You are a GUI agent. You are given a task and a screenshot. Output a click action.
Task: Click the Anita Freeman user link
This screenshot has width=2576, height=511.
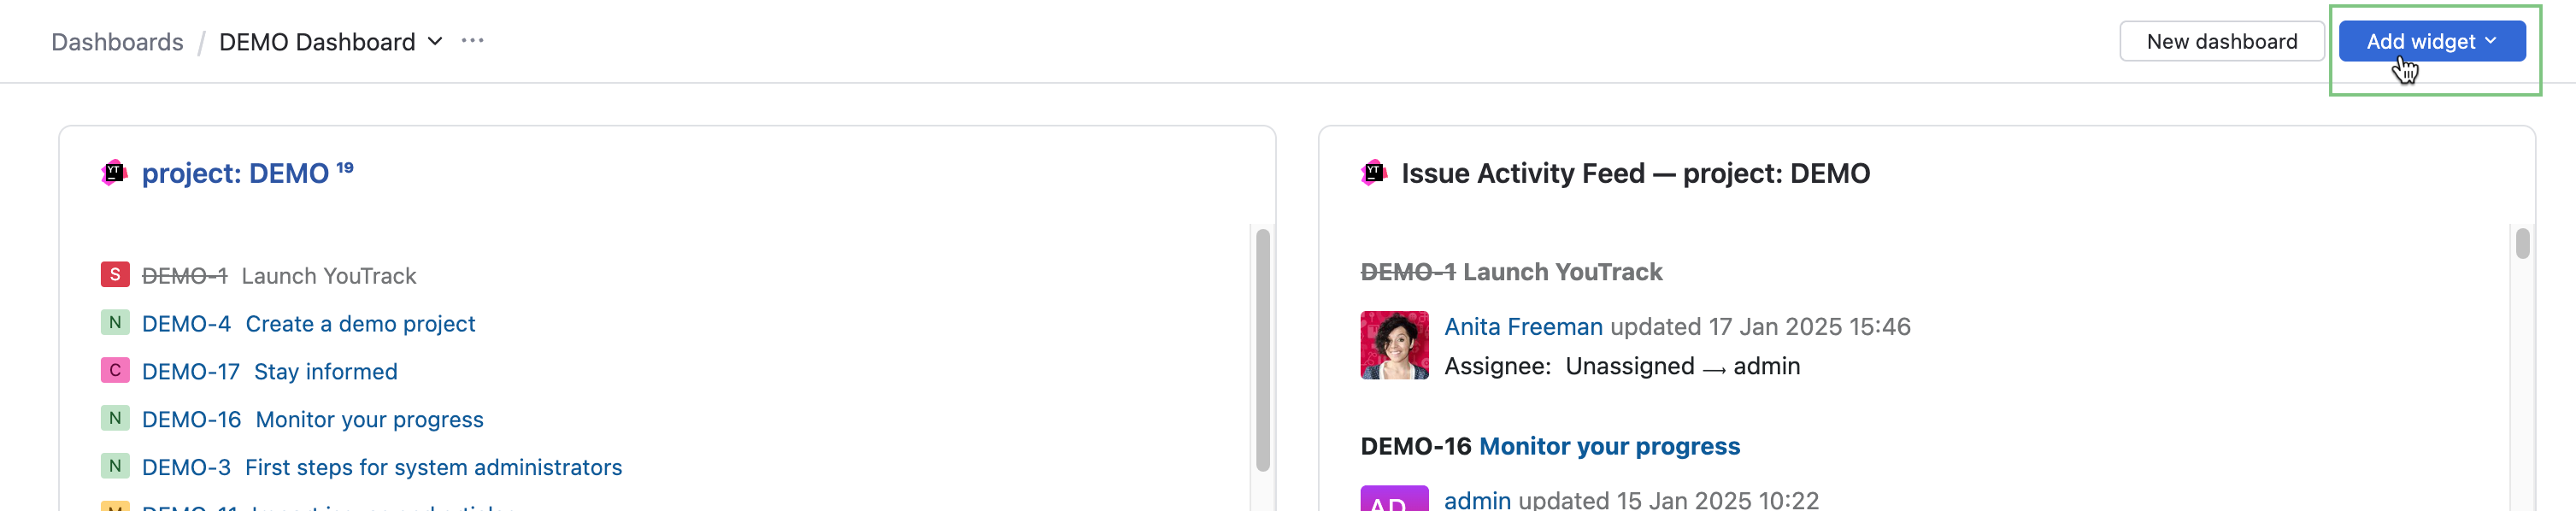[x=1523, y=327]
